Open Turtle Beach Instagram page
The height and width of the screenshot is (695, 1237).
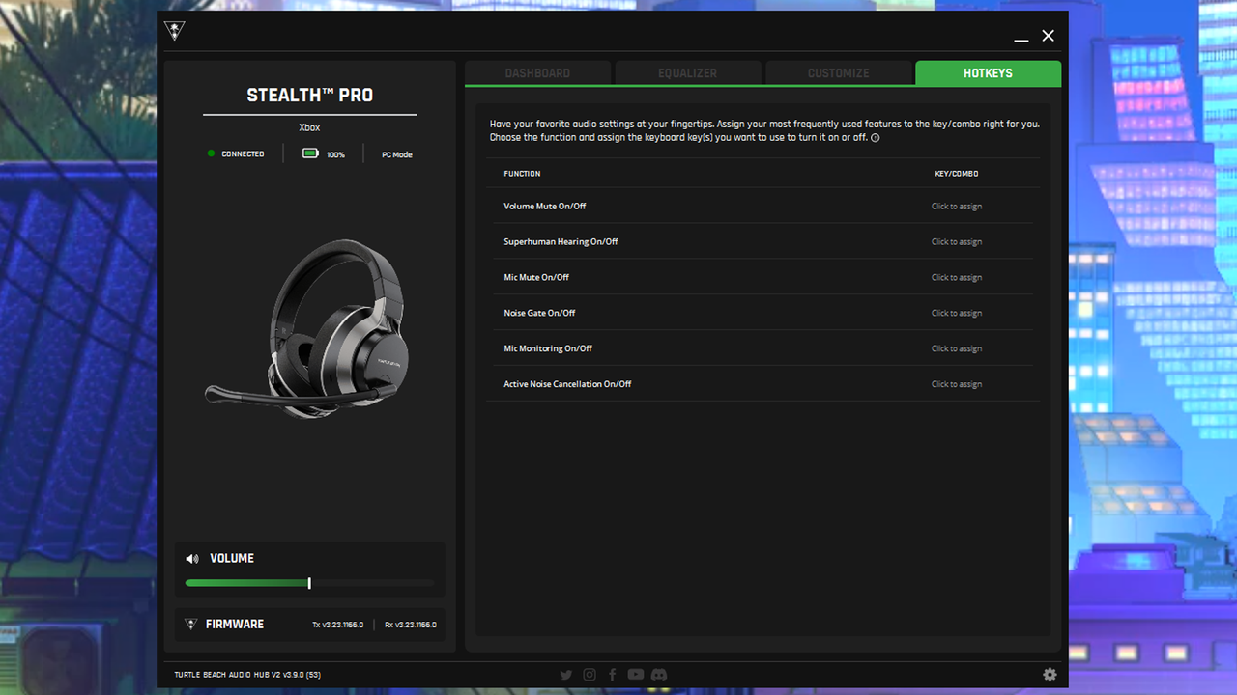pos(590,675)
